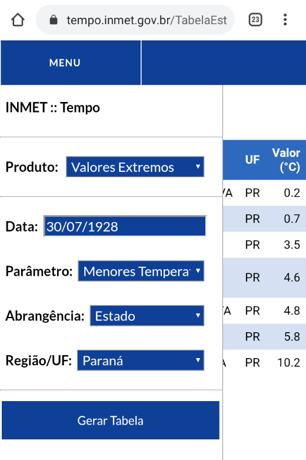This screenshot has width=306, height=460.
Task: Tap the blank blue header section beside MENU
Action: 224,63
